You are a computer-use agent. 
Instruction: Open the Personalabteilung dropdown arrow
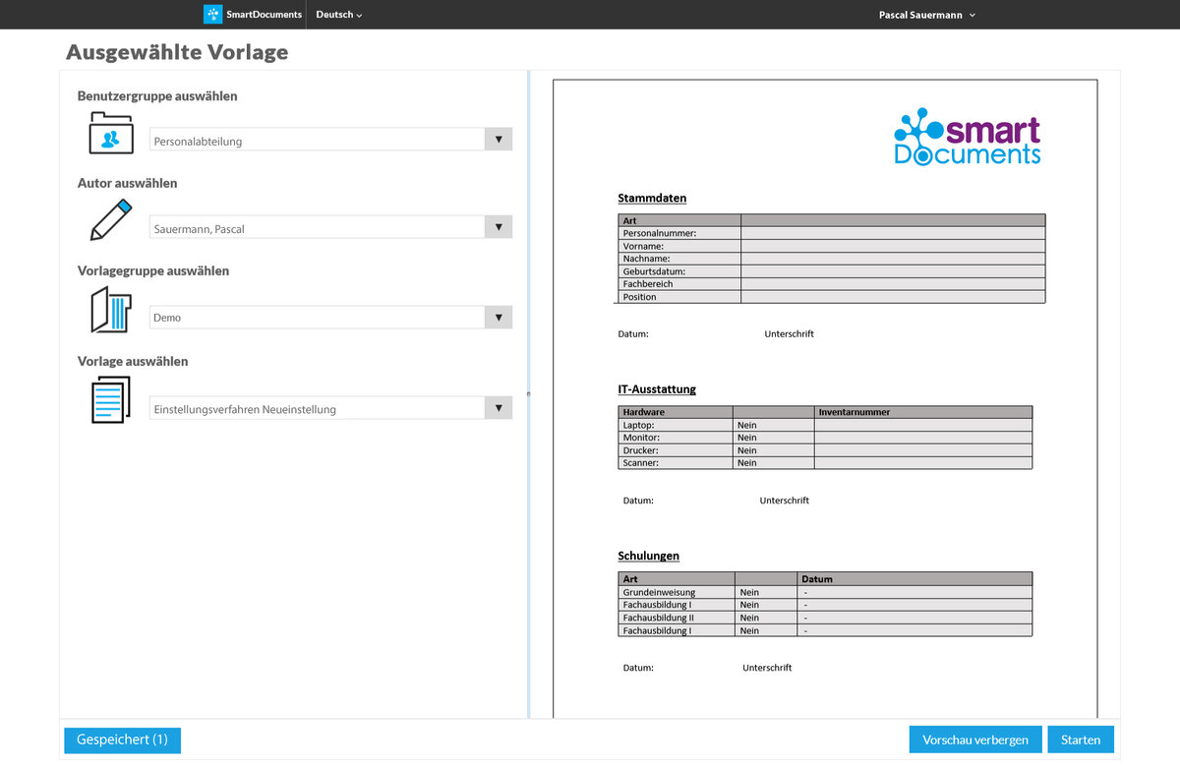(x=499, y=140)
